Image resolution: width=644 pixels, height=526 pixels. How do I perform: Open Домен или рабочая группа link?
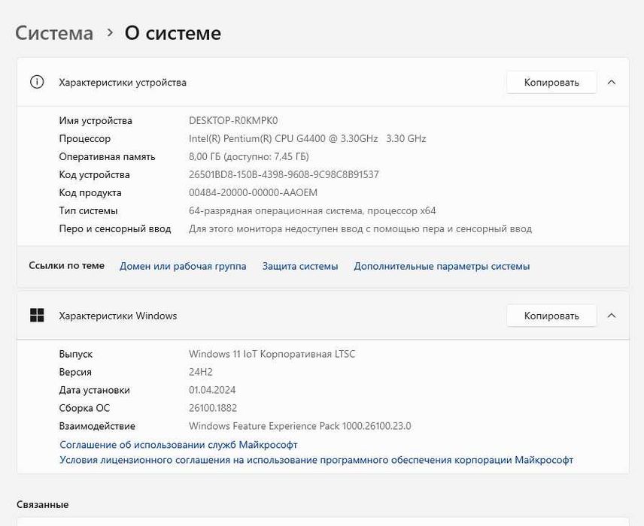tap(183, 266)
